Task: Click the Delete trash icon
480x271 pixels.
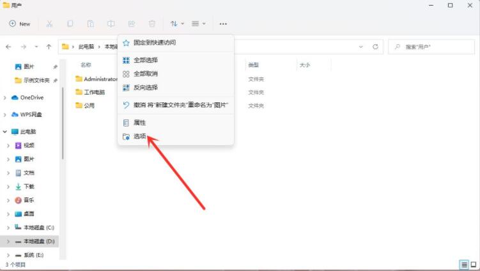Action: 152,24
